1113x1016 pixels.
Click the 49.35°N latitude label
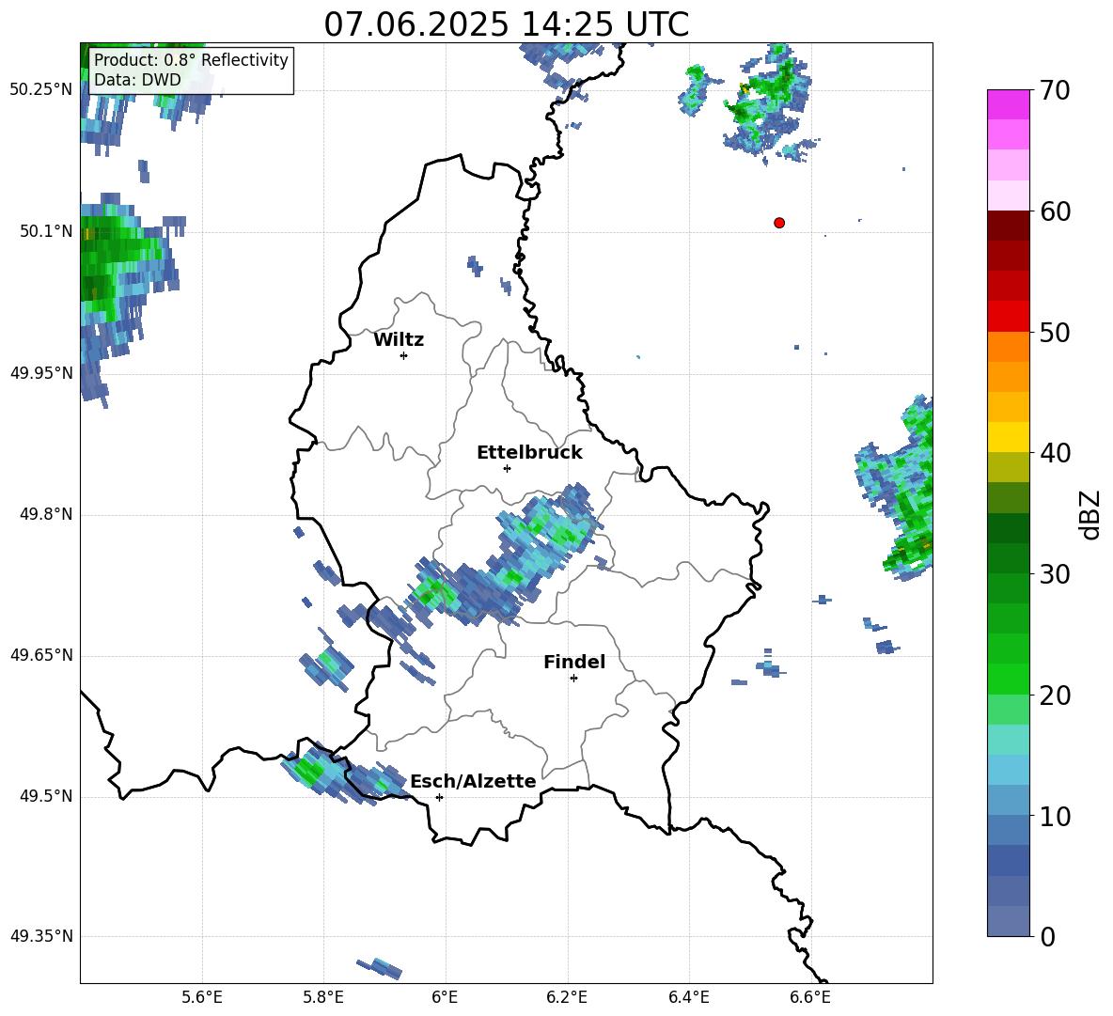point(41,936)
